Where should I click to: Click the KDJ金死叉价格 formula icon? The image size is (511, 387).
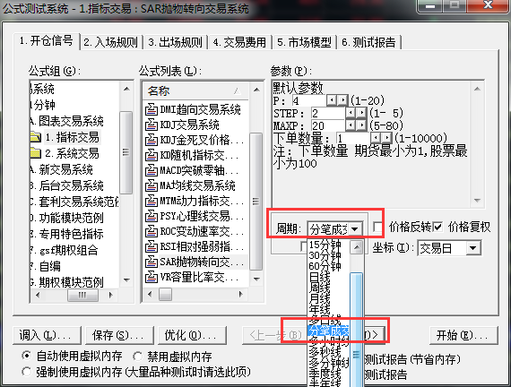152,140
